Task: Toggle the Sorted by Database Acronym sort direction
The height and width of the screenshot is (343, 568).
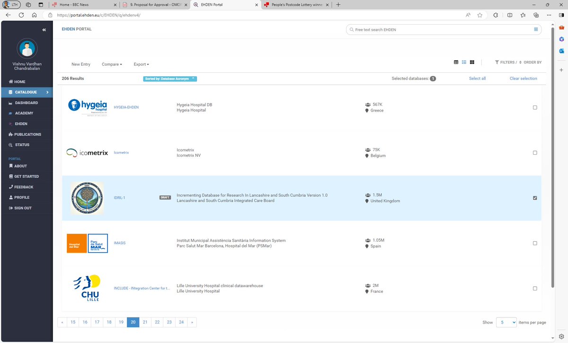Action: coord(170,79)
